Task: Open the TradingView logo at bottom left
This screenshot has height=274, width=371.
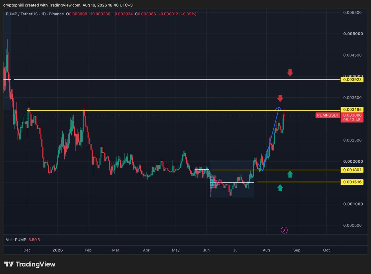Action: click(x=30, y=264)
